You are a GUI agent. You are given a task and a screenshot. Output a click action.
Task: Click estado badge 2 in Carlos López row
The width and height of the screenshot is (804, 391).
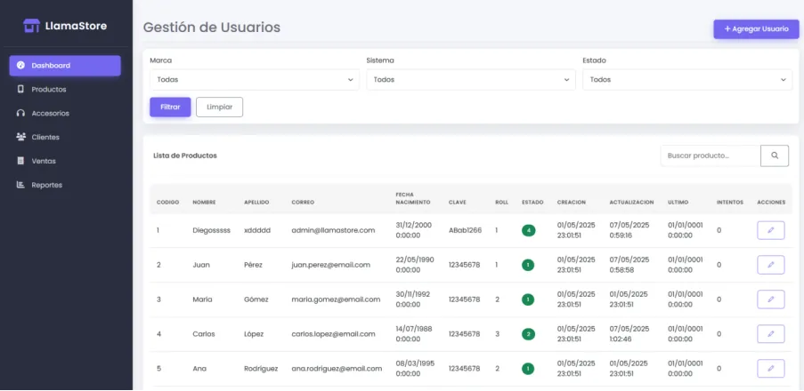pos(529,334)
